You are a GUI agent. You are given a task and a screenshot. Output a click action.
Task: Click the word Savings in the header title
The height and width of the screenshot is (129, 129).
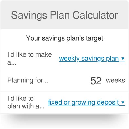[x=29, y=16]
